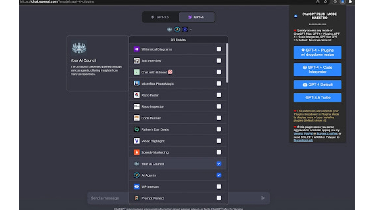The width and height of the screenshot is (374, 210).
Task: Click the WP Interact plugin icon
Action: 137,187
